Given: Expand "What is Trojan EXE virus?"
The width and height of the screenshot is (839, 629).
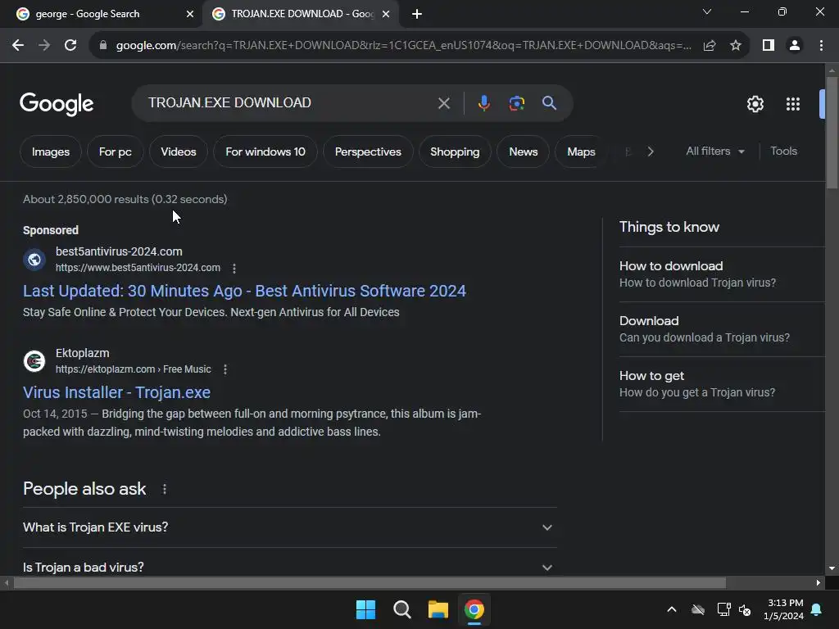Looking at the screenshot, I should pos(289,527).
